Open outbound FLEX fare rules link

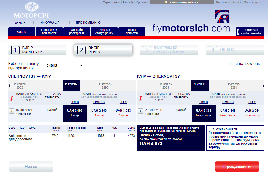pos(123,102)
